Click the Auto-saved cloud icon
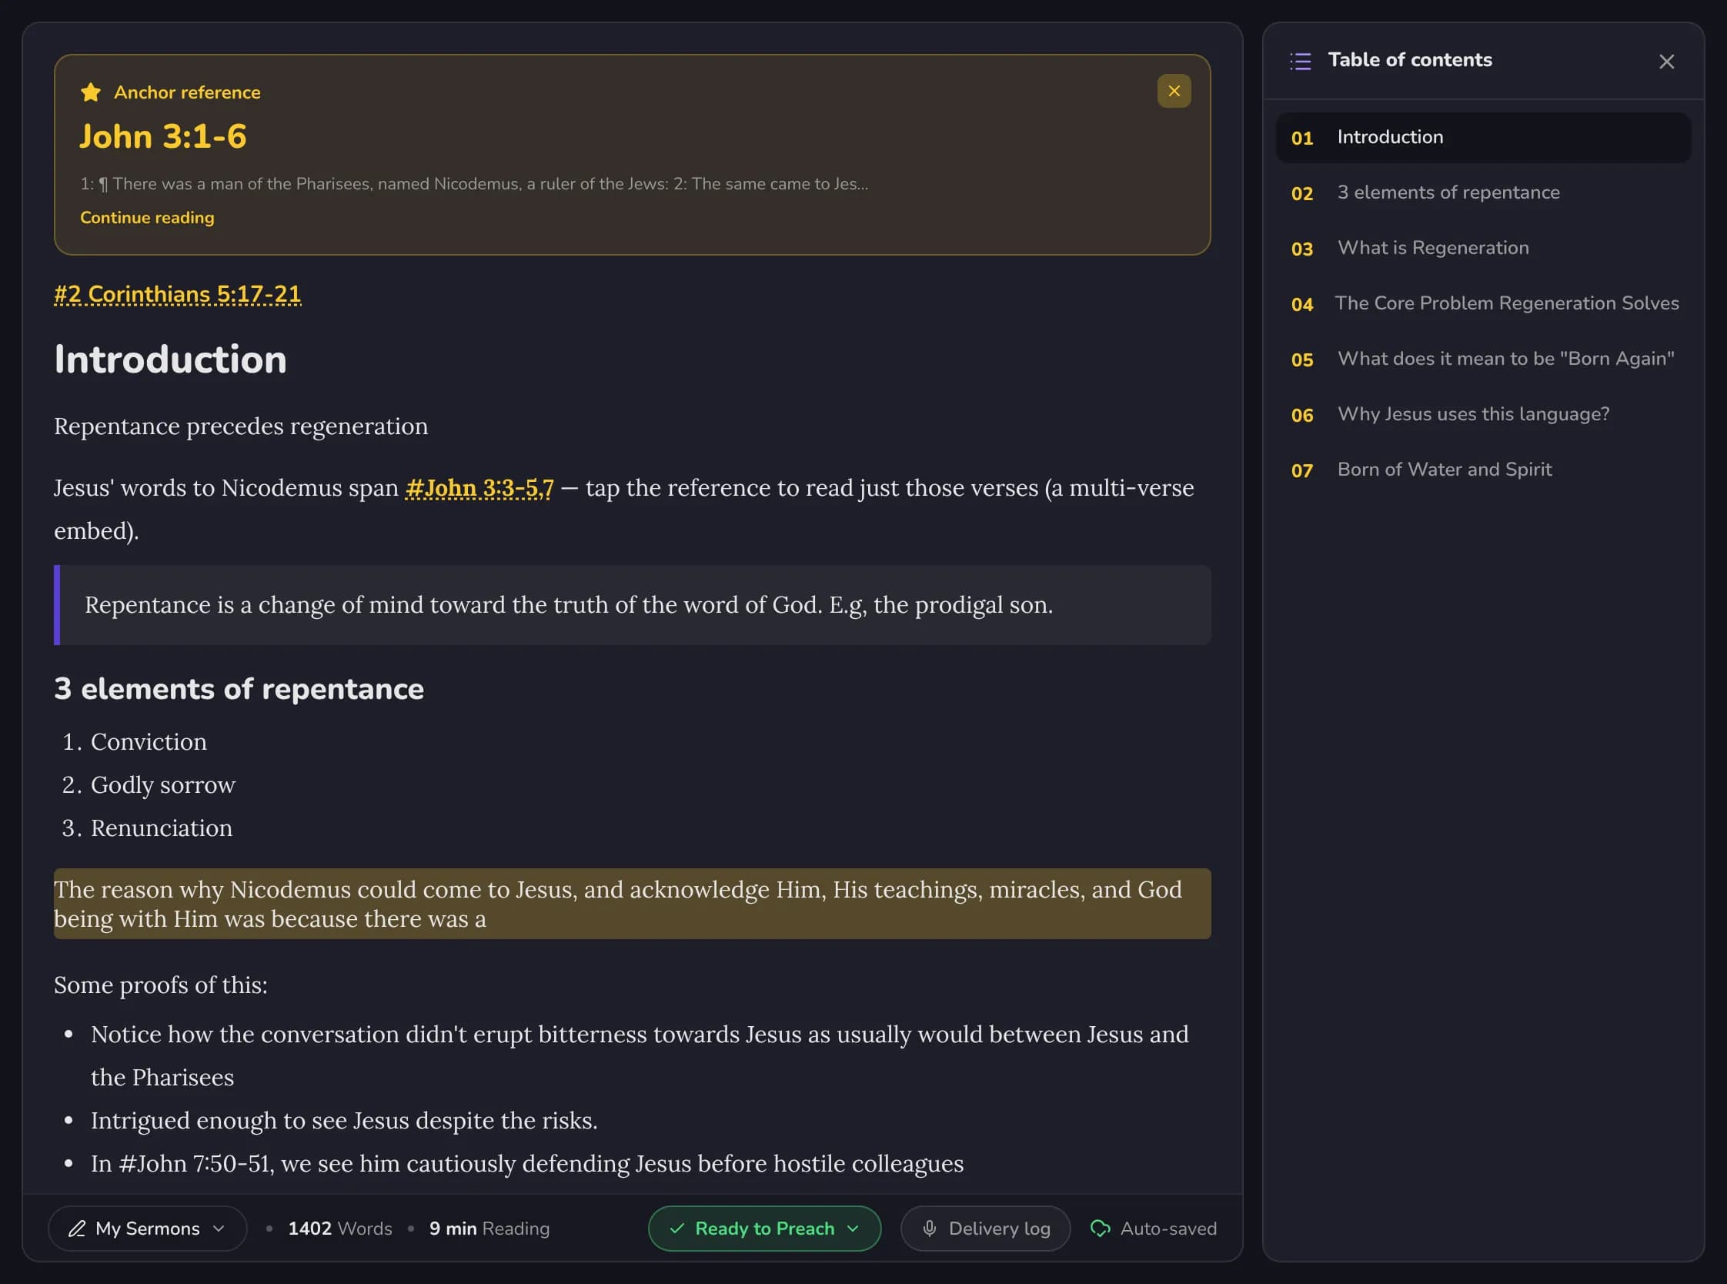 tap(1100, 1229)
